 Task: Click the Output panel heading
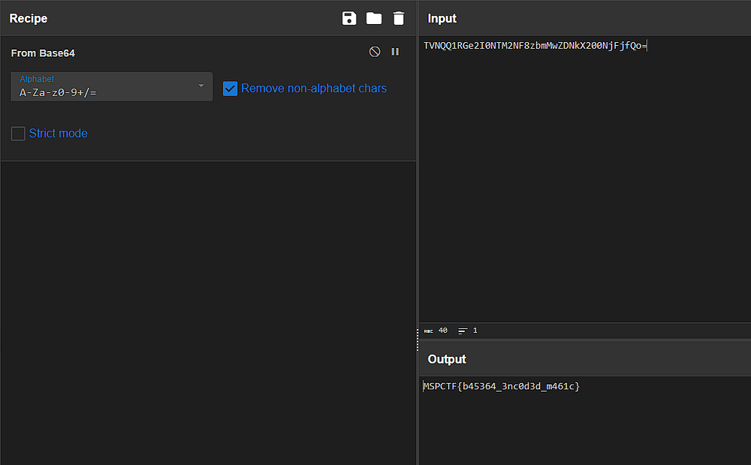(x=447, y=359)
